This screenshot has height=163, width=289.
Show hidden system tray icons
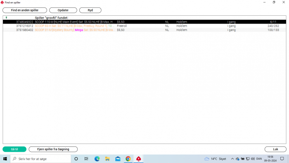click(232, 159)
